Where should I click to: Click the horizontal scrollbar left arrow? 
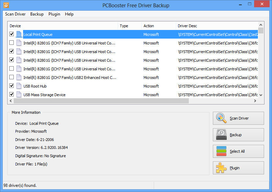click(11, 101)
